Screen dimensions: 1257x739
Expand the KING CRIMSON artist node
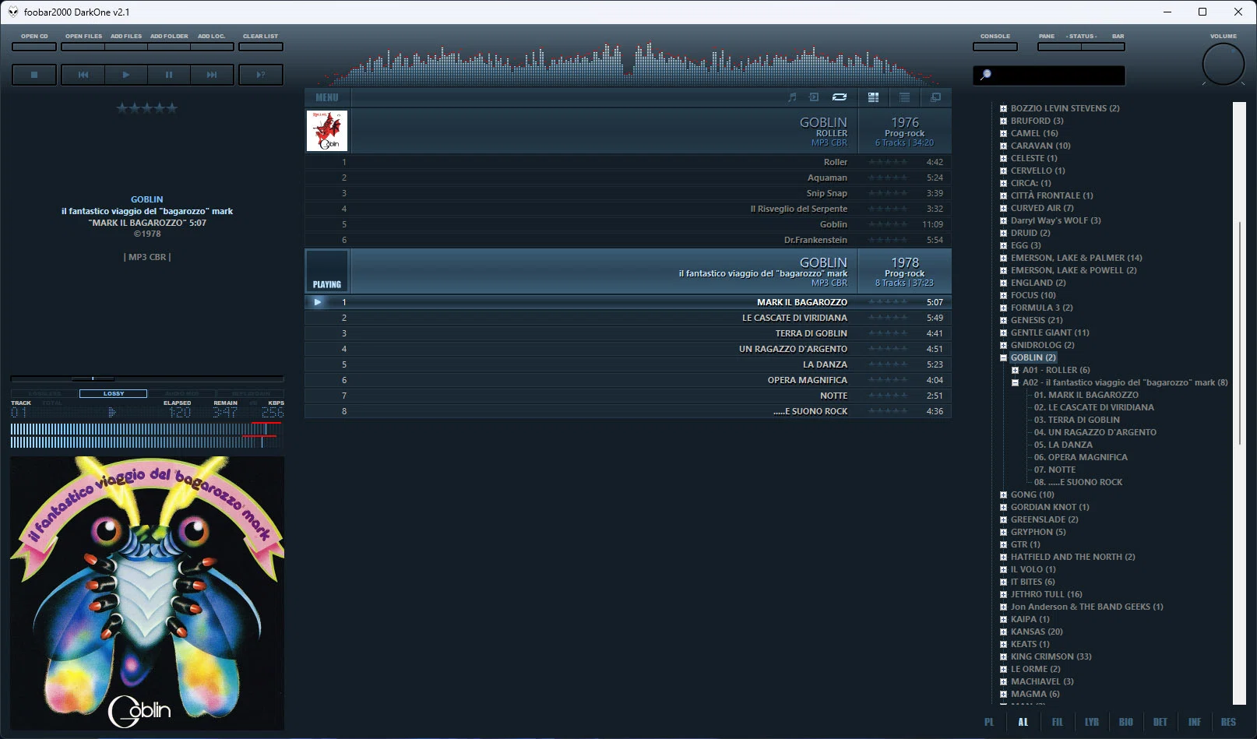click(x=1004, y=657)
